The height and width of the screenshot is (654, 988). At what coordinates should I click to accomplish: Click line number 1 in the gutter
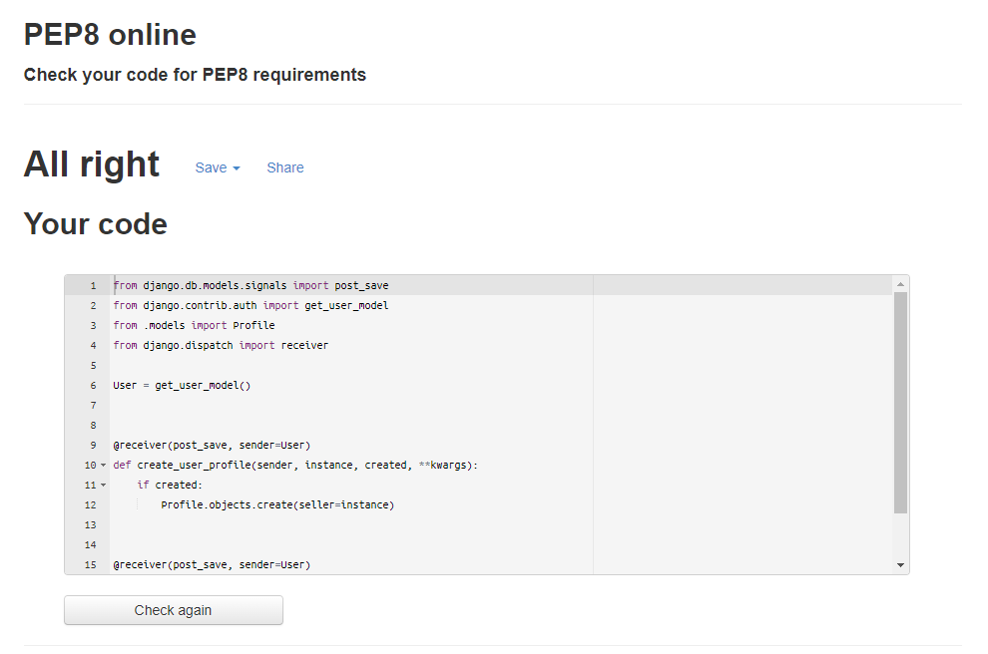(x=93, y=285)
